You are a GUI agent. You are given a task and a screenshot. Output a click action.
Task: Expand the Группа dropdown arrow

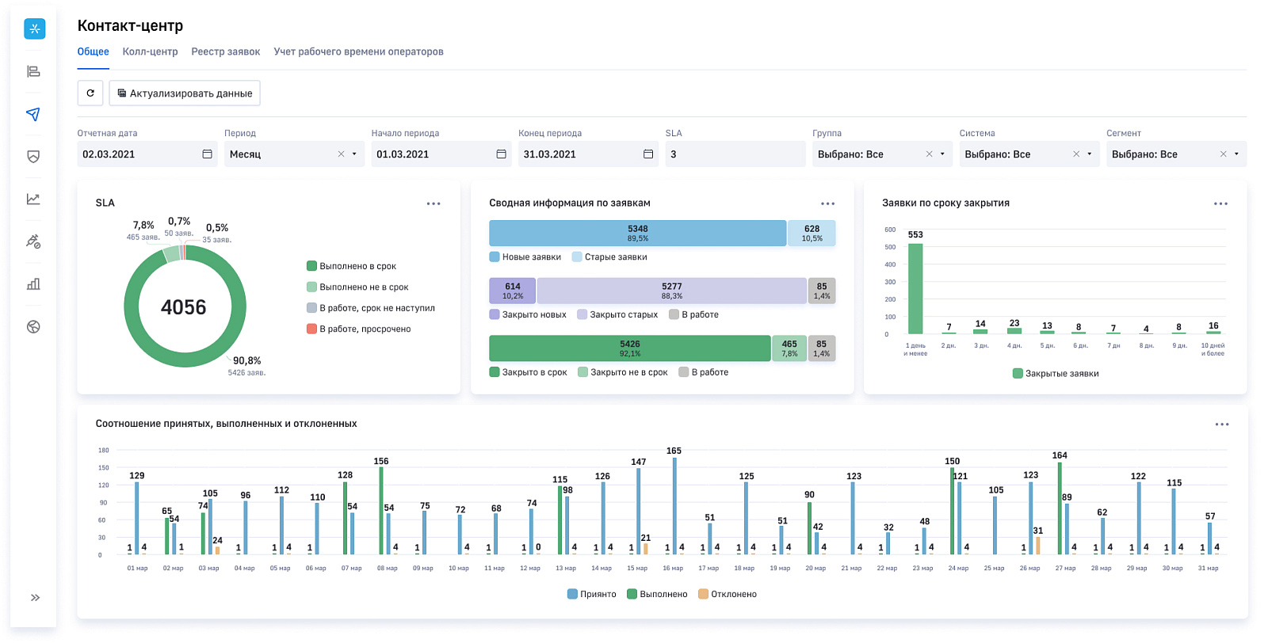[x=942, y=154]
